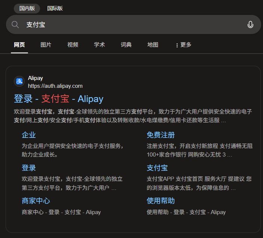Viewport: 263px width, 238px height.
Task: Switch to 国际版 search version
Action: coord(55,8)
